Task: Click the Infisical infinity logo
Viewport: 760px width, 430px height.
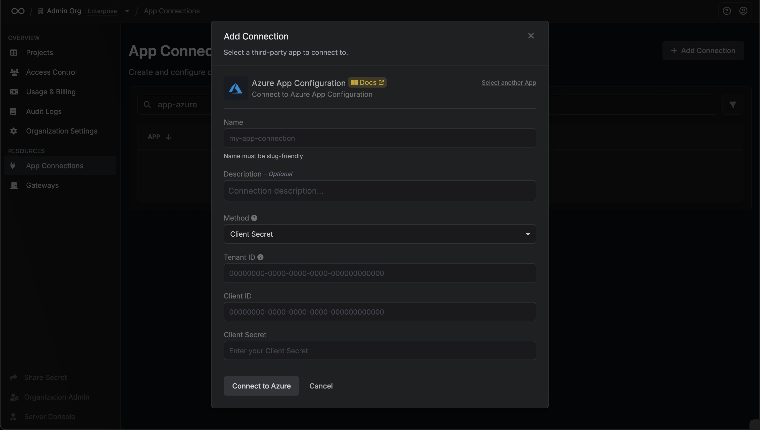Action: pyautogui.click(x=18, y=11)
